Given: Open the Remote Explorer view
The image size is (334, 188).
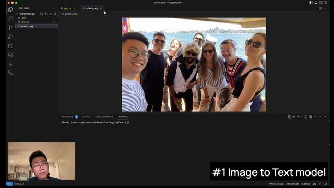Looking at the screenshot, I should (10, 54).
